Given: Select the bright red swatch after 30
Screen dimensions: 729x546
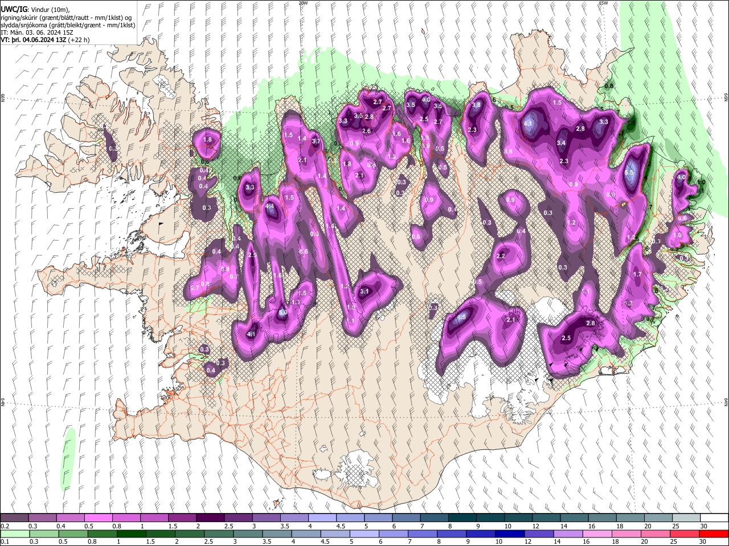Looking at the screenshot, I should pyautogui.click(x=714, y=534).
